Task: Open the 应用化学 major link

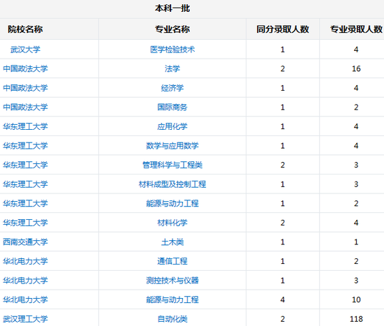Action: tap(172, 126)
